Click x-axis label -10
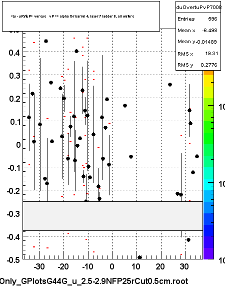225x288 pixels. (87, 266)
